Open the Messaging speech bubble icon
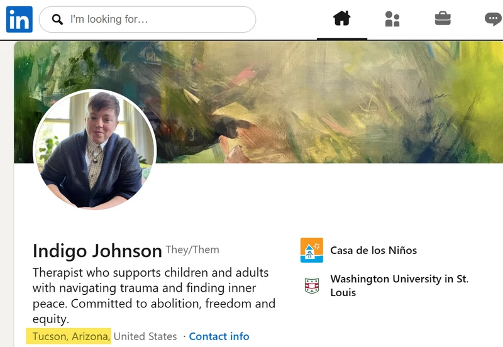The height and width of the screenshot is (347, 503). point(494,19)
